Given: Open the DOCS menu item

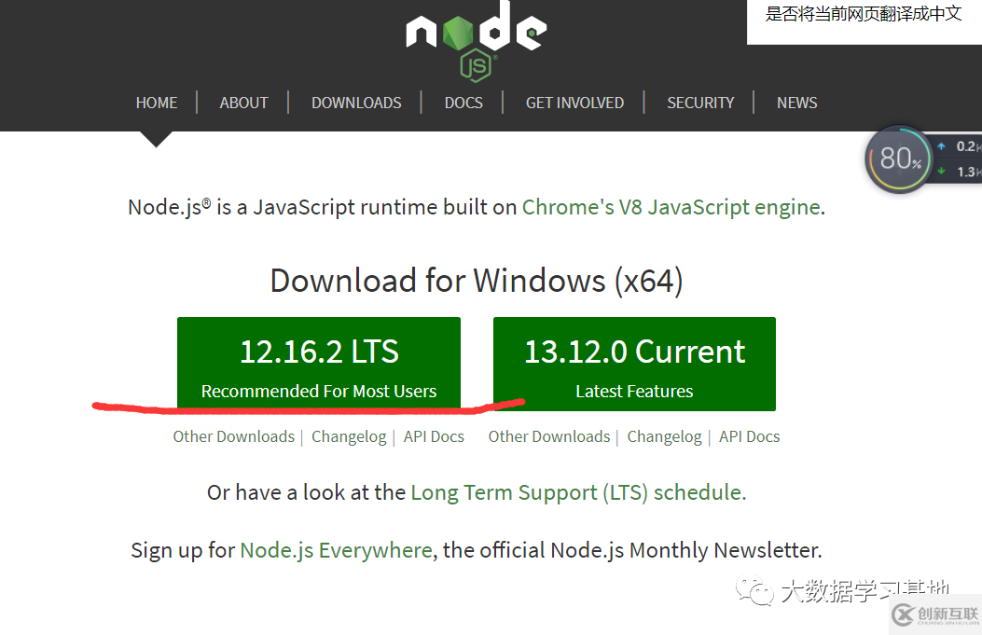Looking at the screenshot, I should click(x=463, y=103).
